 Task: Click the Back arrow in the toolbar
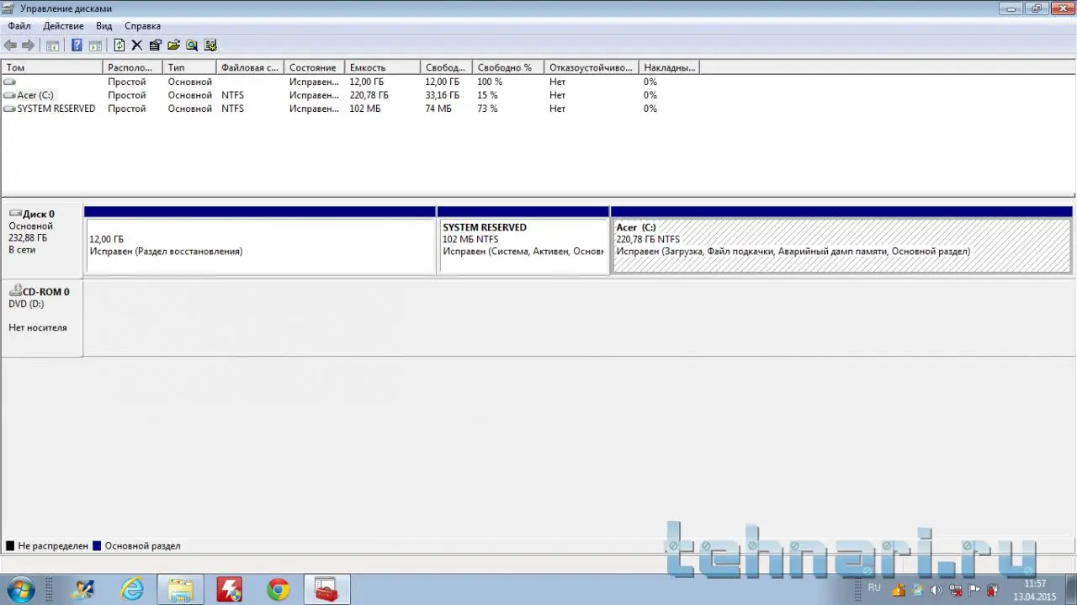10,45
